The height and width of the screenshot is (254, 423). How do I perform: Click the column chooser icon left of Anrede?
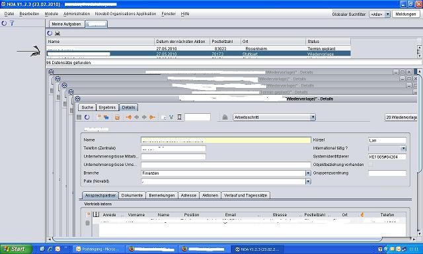click(96, 214)
